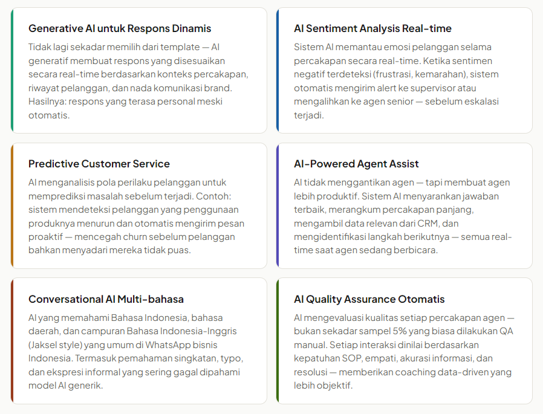Click the phrase "model AI generik" in the Conversational card

[x=66, y=385]
